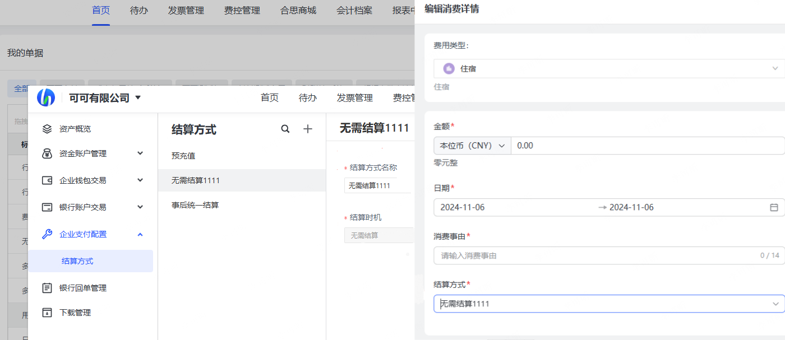Viewport: 785px width, 340px height.
Task: Click the 银行回单管理 document icon
Action: click(x=48, y=288)
